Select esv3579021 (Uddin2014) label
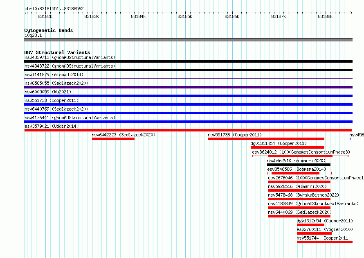The height and width of the screenshot is (258, 364). [x=52, y=126]
